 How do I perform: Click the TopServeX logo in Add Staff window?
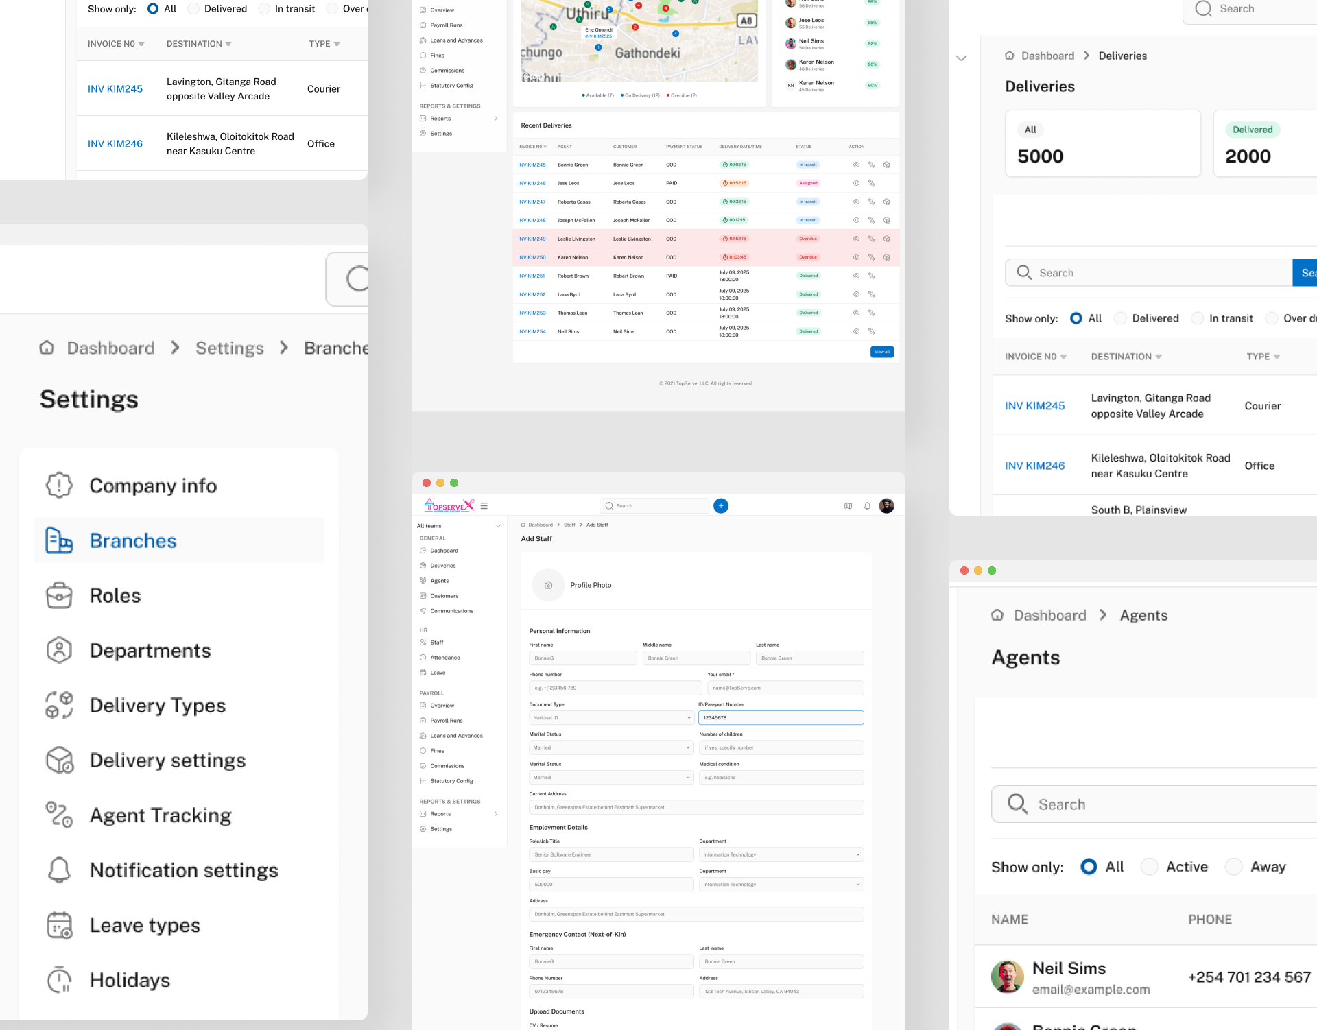pos(449,506)
